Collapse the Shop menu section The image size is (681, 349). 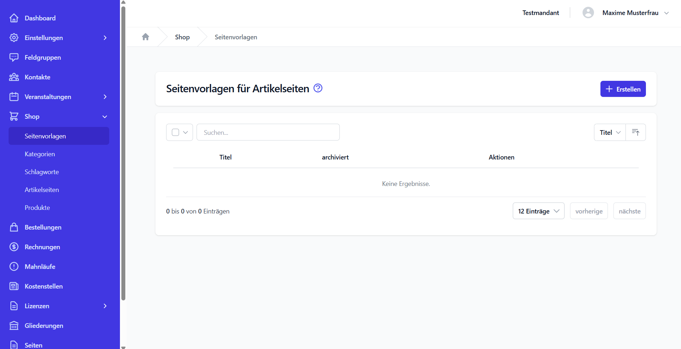tap(105, 117)
